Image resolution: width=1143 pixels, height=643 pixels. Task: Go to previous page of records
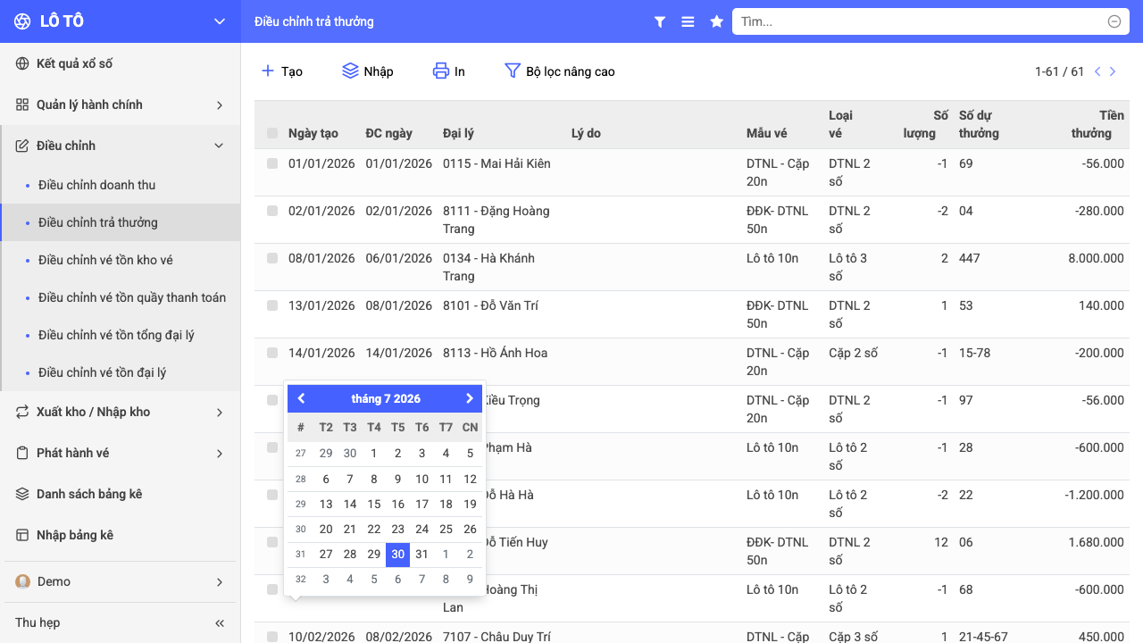(x=1097, y=71)
